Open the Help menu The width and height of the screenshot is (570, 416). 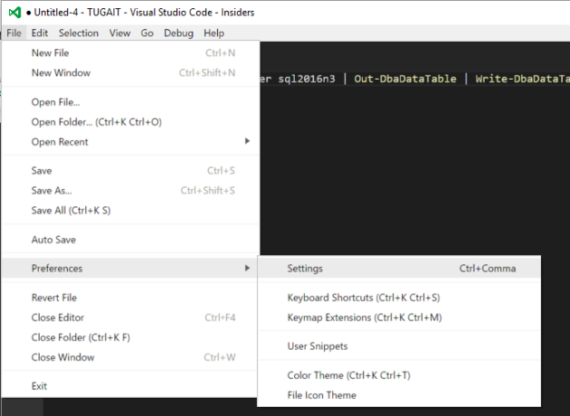tap(214, 33)
